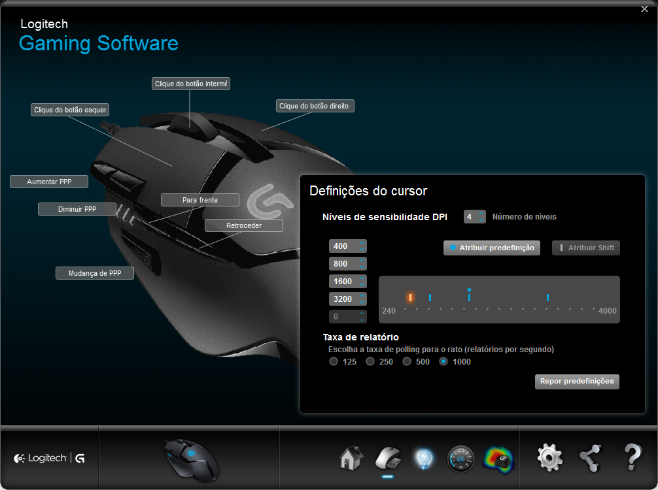
Task: Click the share icon
Action: [591, 458]
